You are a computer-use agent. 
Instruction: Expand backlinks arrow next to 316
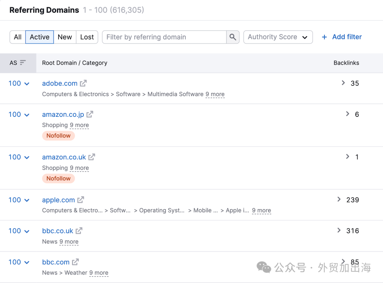point(339,230)
